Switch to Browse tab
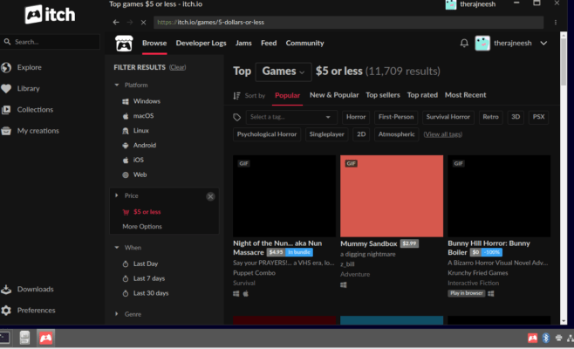The image size is (574, 349). tap(154, 44)
